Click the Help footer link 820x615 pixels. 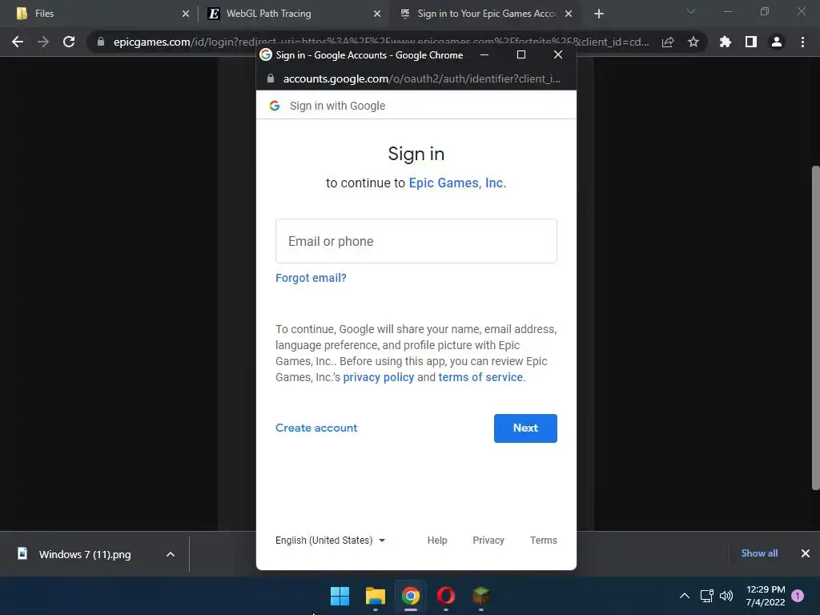pos(437,541)
